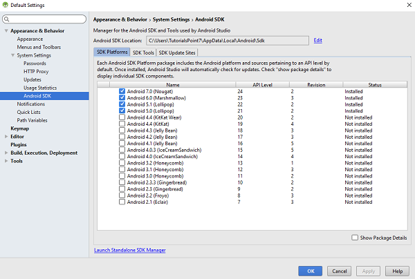Click the search magnifier icon
This screenshot has height=279, width=415.
(9, 19)
